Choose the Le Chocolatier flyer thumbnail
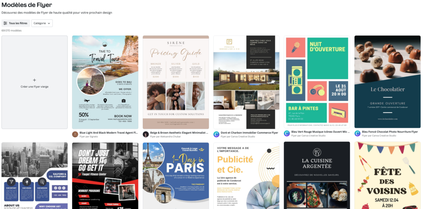 tap(388, 82)
